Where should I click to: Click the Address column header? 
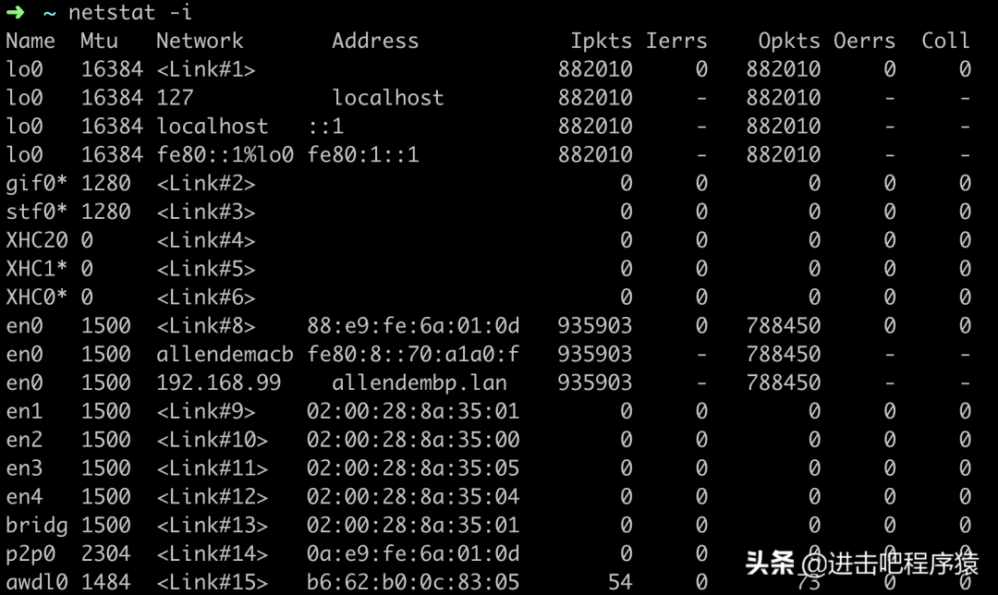tap(375, 41)
